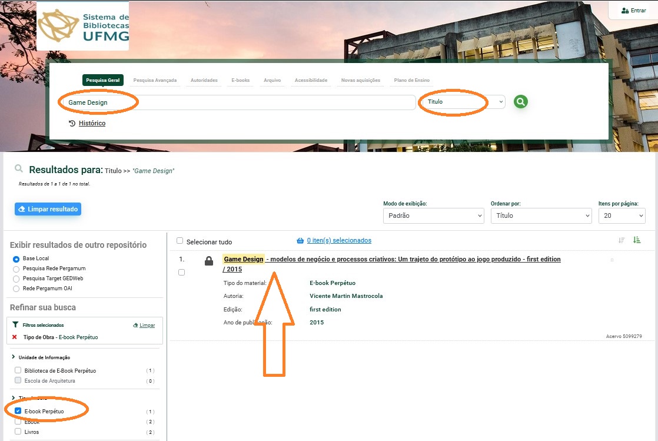Click the green search magnifier button
Image resolution: width=658 pixels, height=441 pixels.
(x=520, y=102)
